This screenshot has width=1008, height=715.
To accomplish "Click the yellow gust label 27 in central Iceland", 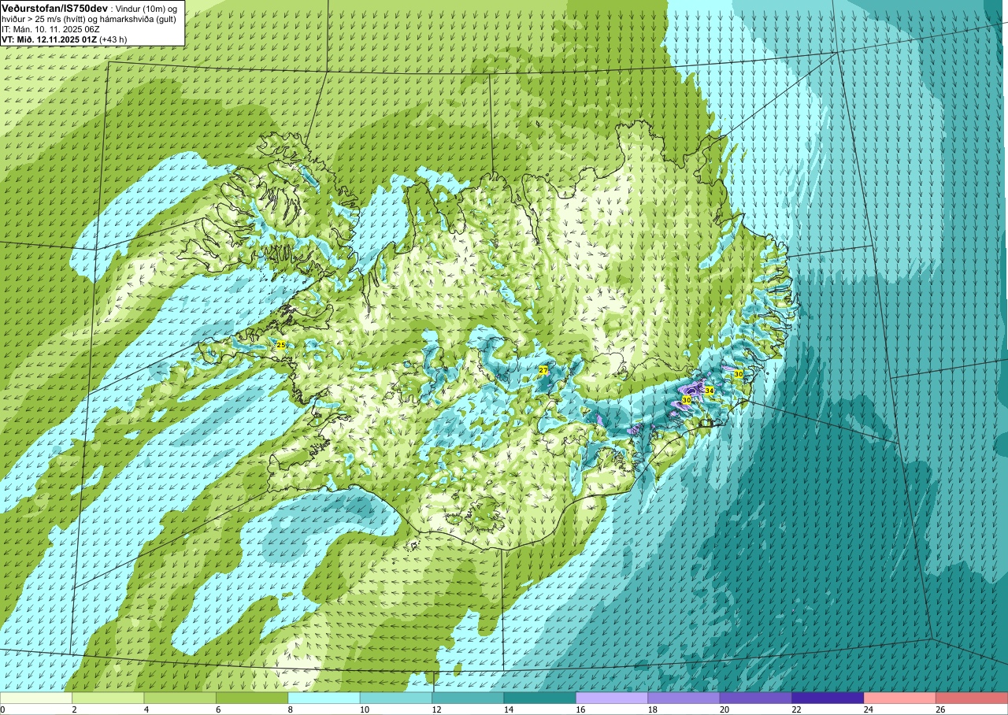I will click(x=543, y=370).
